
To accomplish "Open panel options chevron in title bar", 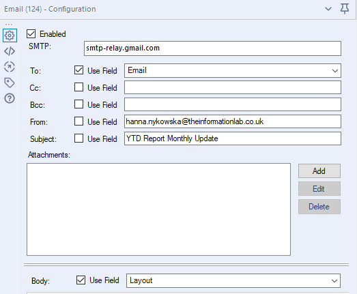I will (x=328, y=9).
